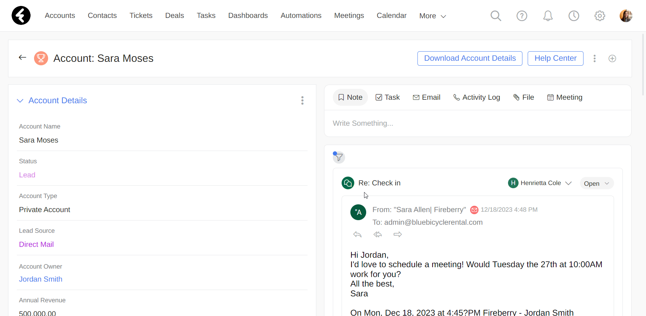646x316 pixels.
Task: Open the help question mark icon
Action: (x=522, y=16)
